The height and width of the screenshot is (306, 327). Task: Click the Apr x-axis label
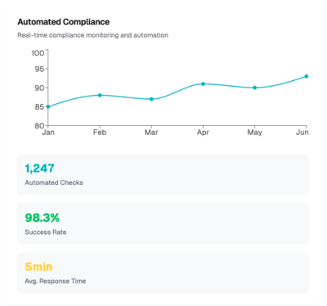pyautogui.click(x=203, y=133)
